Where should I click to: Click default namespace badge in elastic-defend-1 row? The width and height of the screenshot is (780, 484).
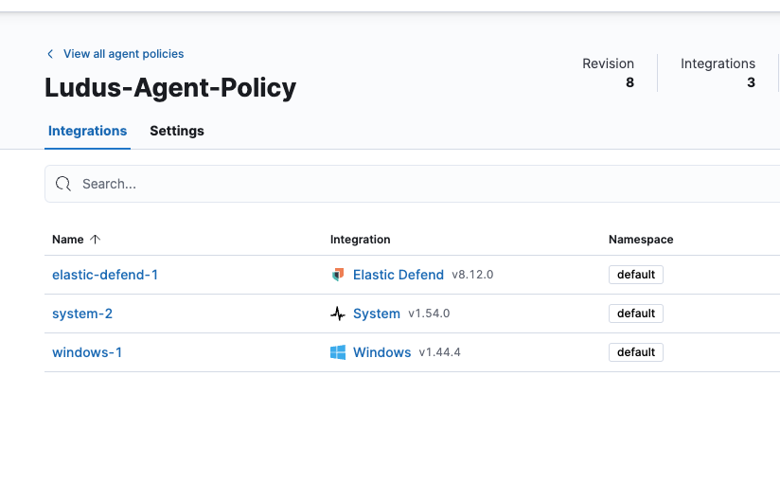point(636,275)
